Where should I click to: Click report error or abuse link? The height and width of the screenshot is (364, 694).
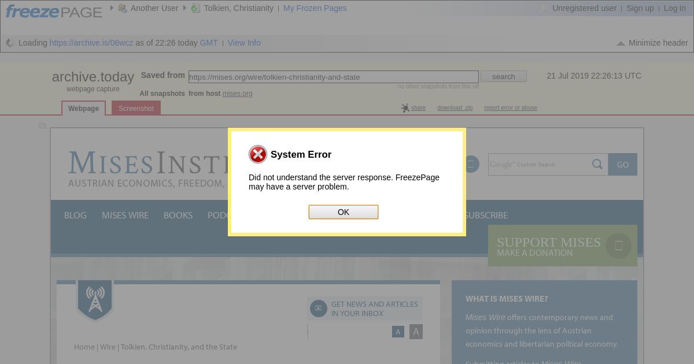click(511, 108)
